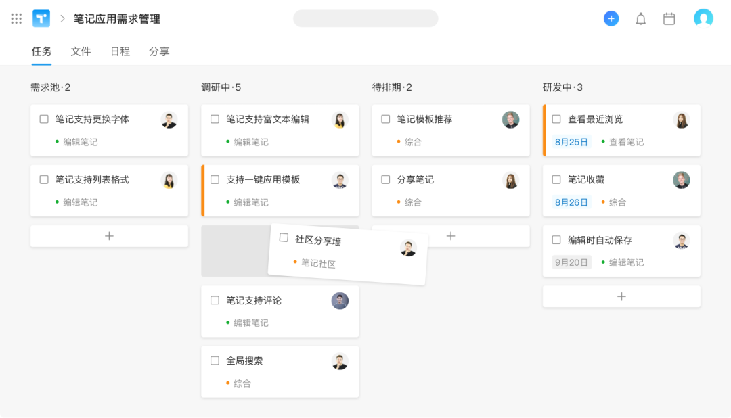The height and width of the screenshot is (418, 731).
Task: Click the blue plus create icon
Action: (611, 18)
